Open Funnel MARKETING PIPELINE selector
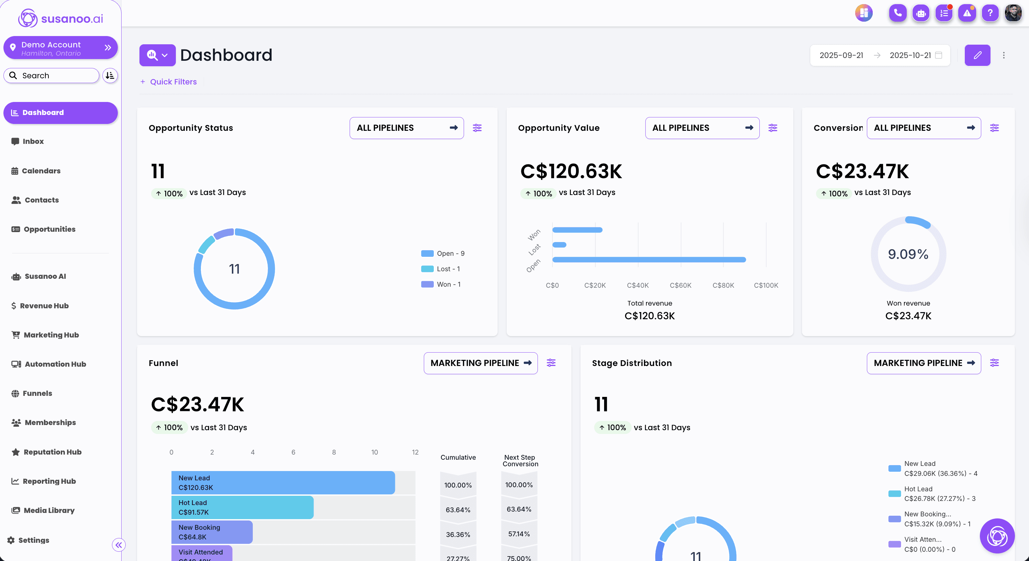This screenshot has height=561, width=1029. pos(480,363)
